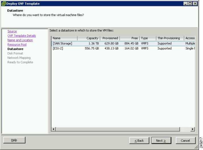This screenshot has height=150, width=203.
Task: Click the 884.45 GB free cell
Action: pyautogui.click(x=131, y=43)
